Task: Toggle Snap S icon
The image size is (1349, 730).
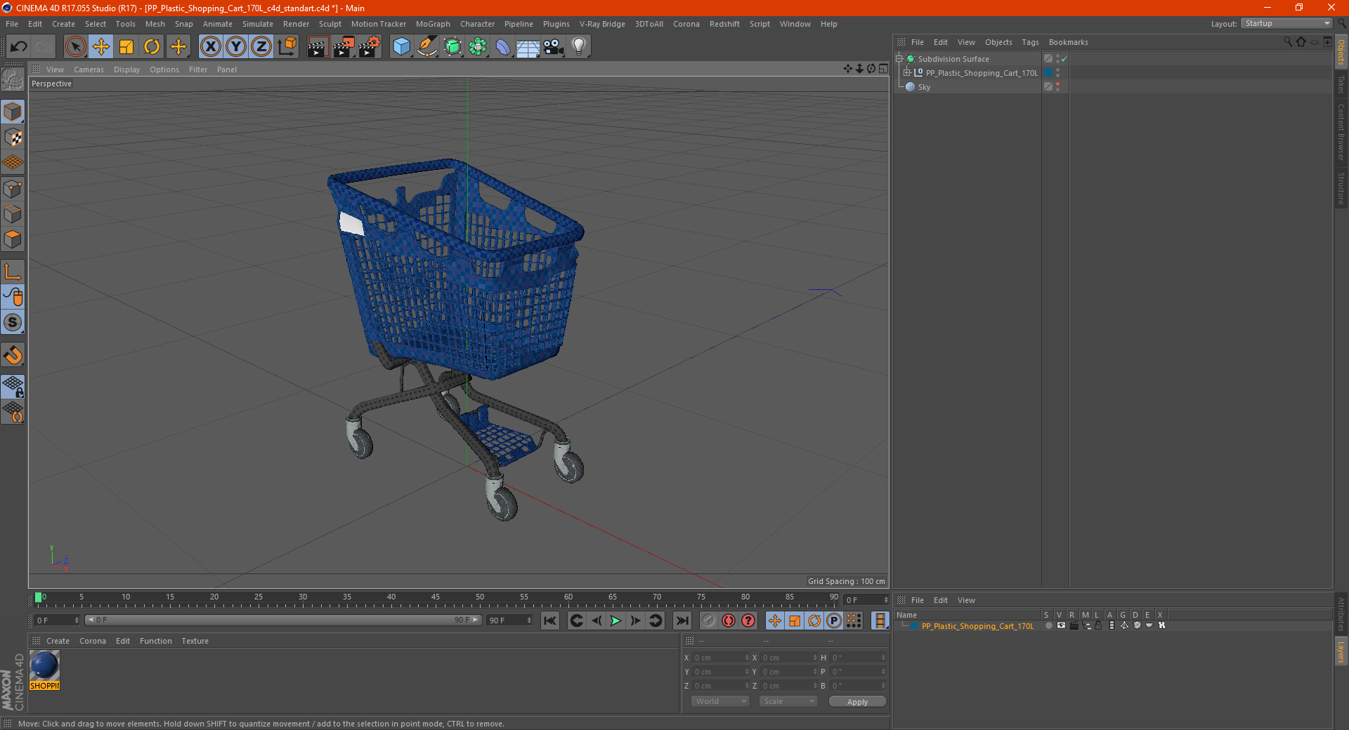Action: (13, 322)
